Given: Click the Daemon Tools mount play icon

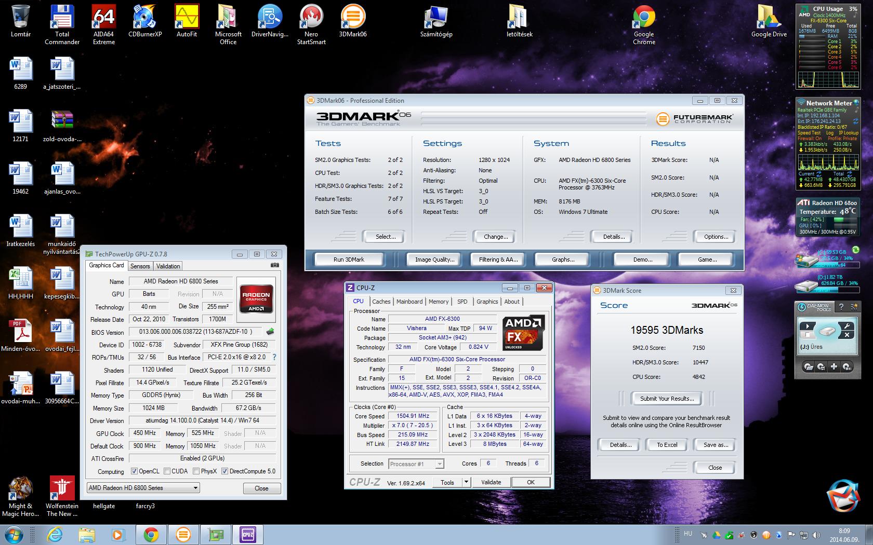Looking at the screenshot, I should (x=808, y=326).
